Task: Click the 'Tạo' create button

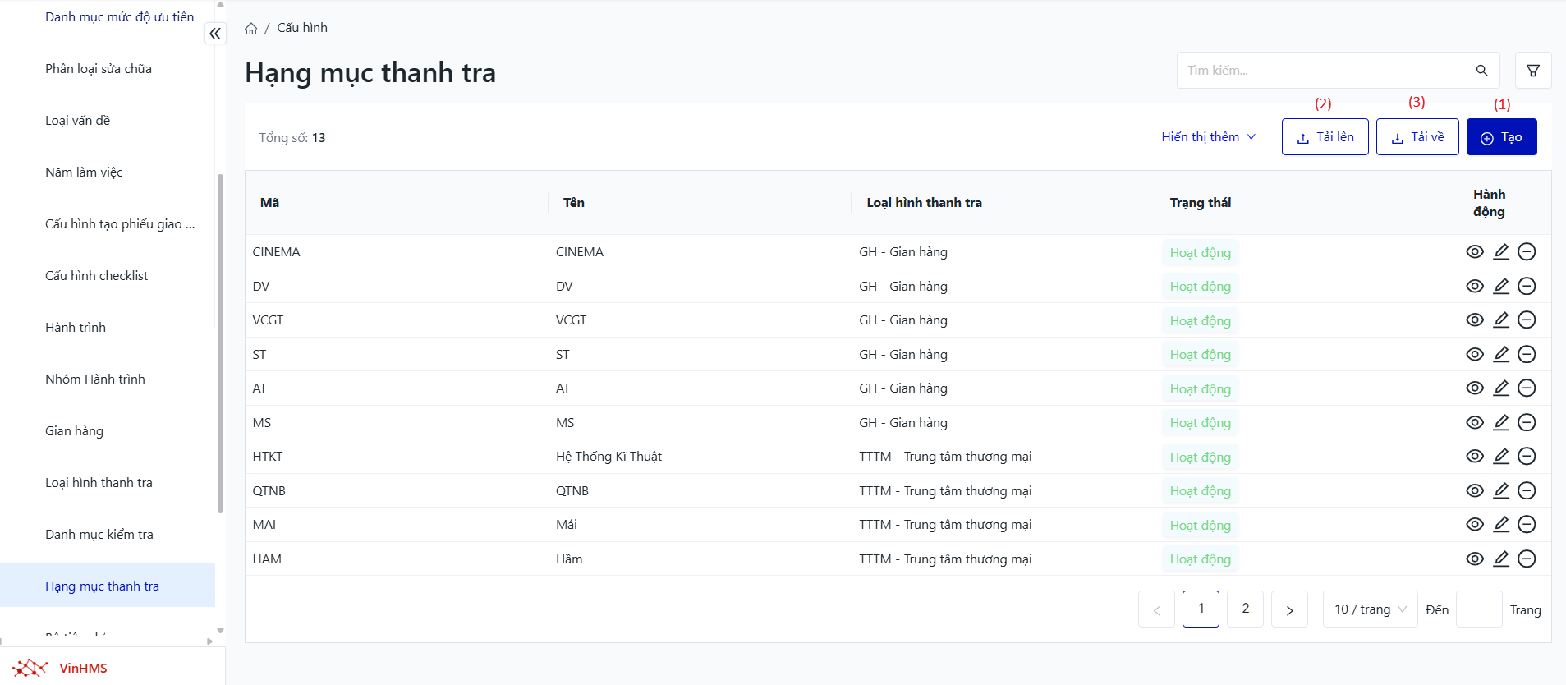Action: point(1501,137)
